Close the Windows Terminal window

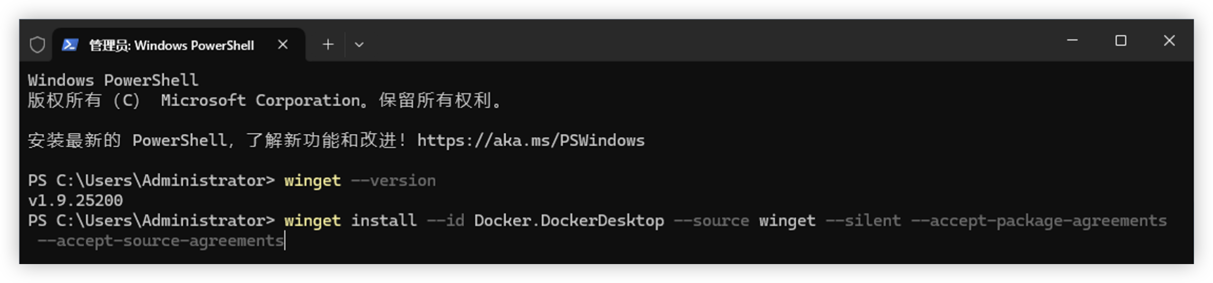1169,41
